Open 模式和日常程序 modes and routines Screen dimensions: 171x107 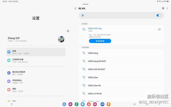tap(36, 73)
